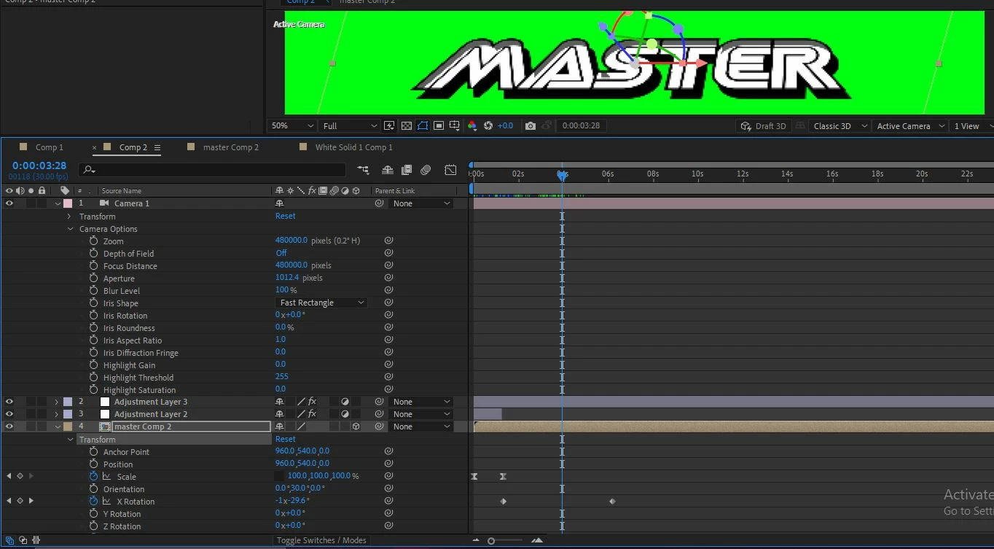Screen dimensions: 994x549
Task: Enable the frame blending icon in timeline
Action: [x=407, y=170]
